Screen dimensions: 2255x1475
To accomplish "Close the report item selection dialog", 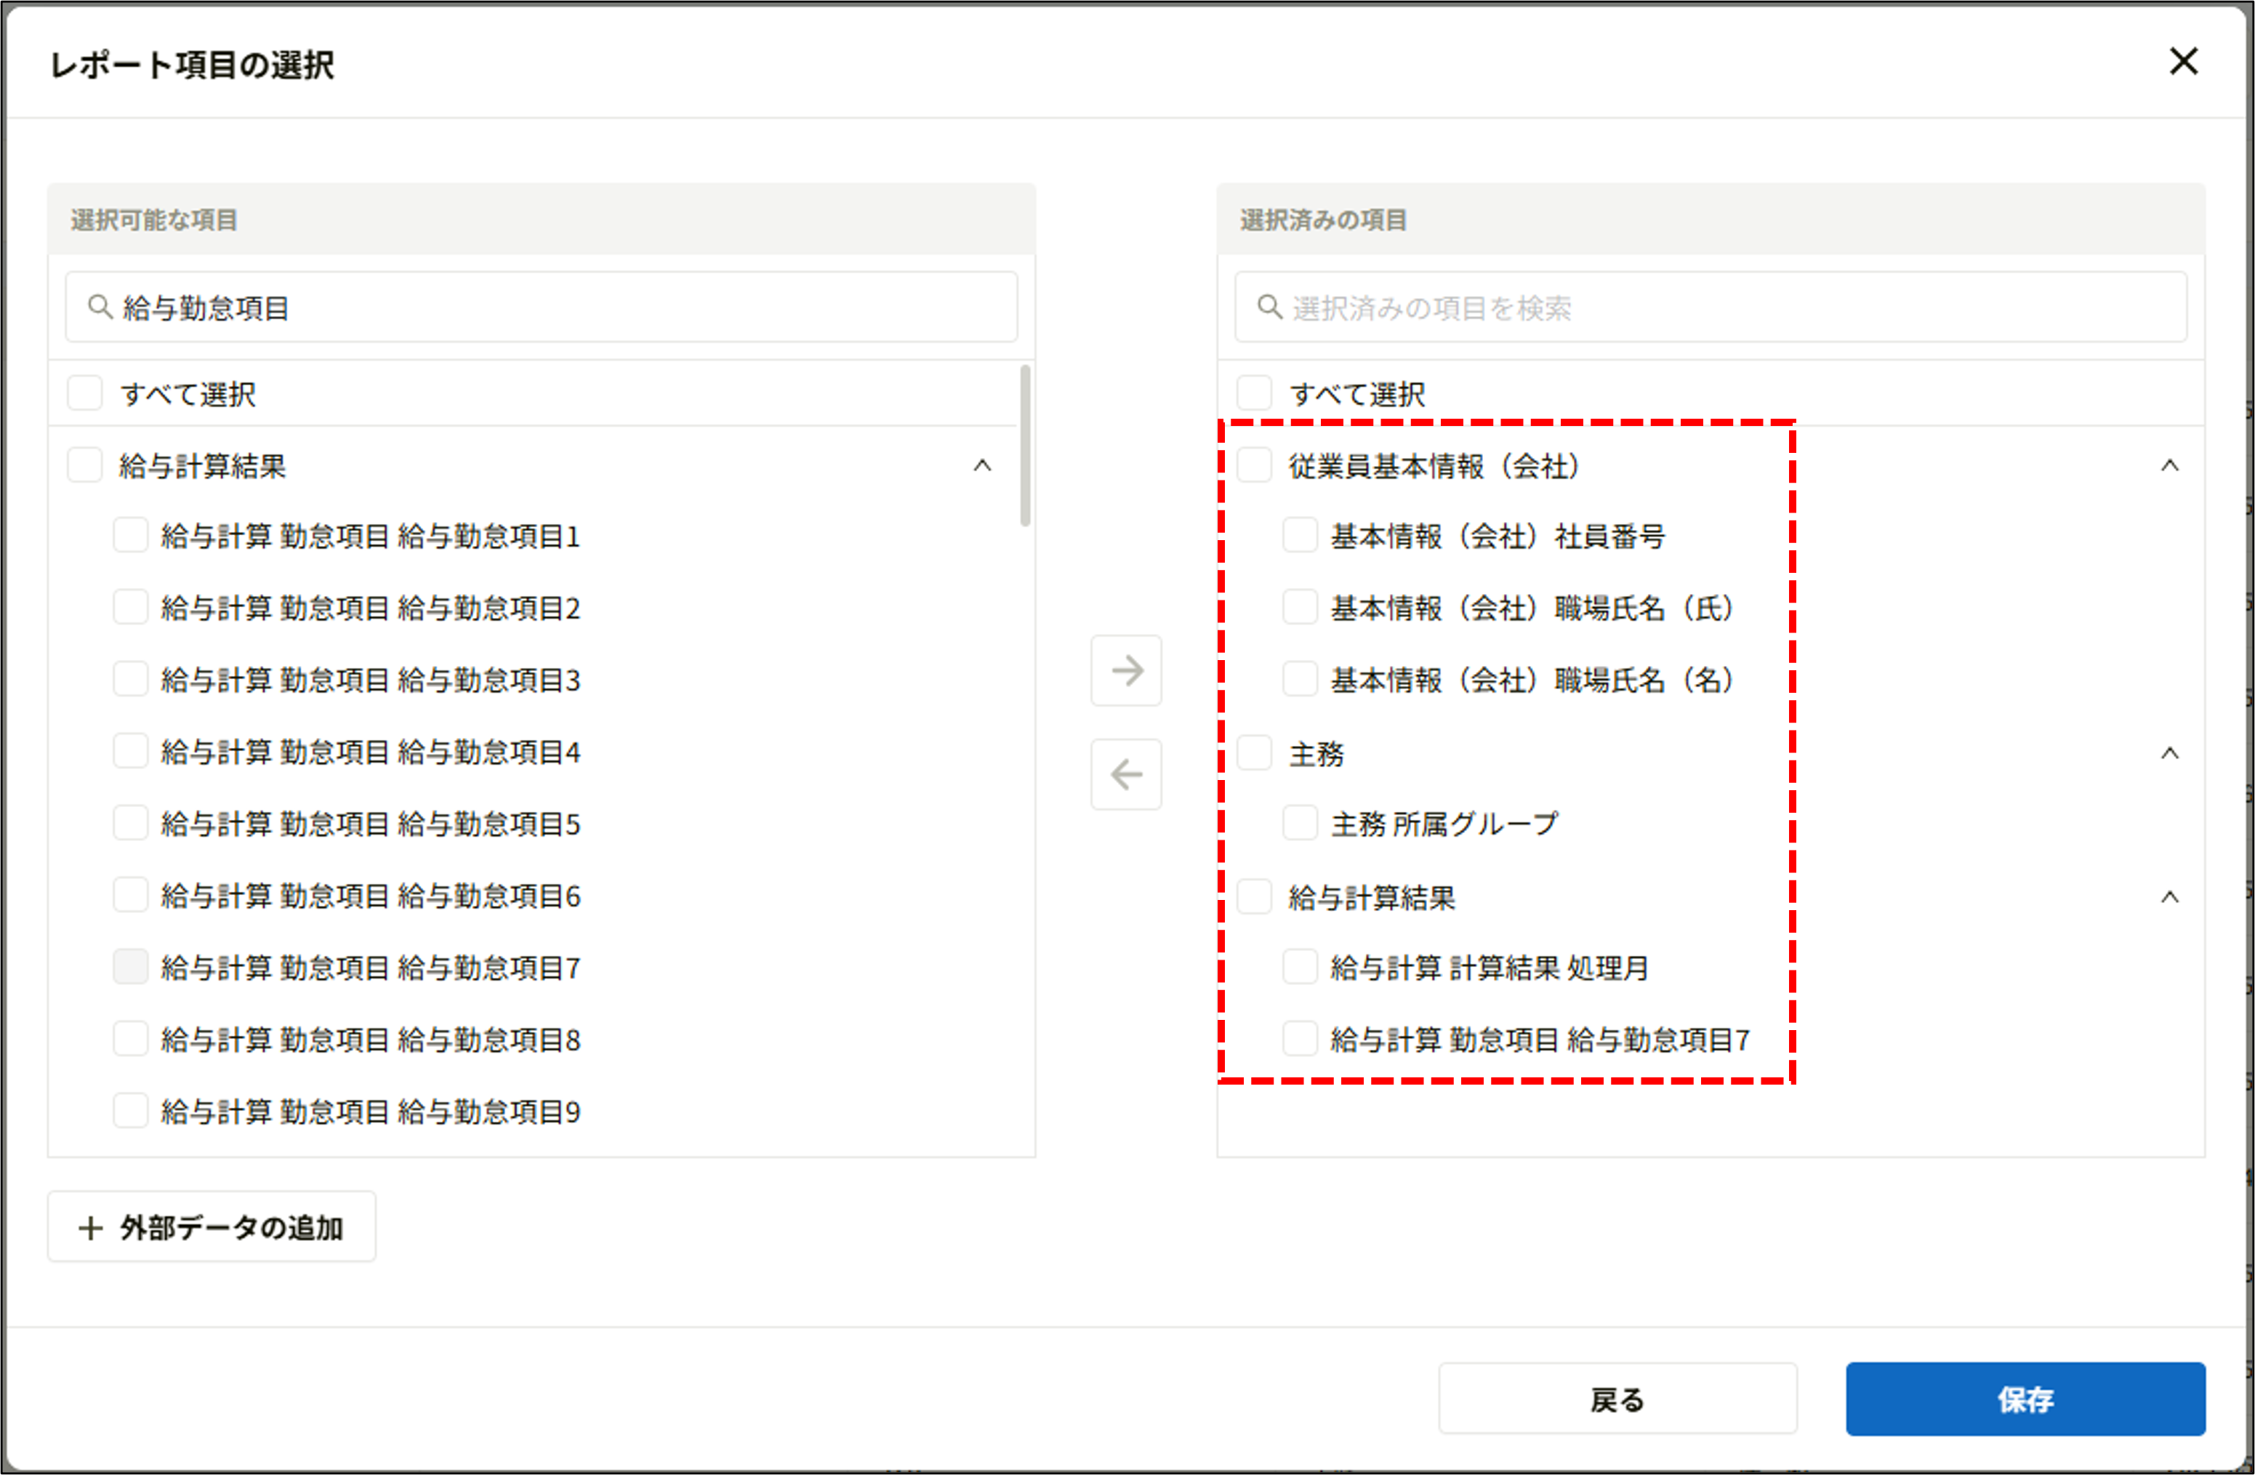I will pos(2183,62).
